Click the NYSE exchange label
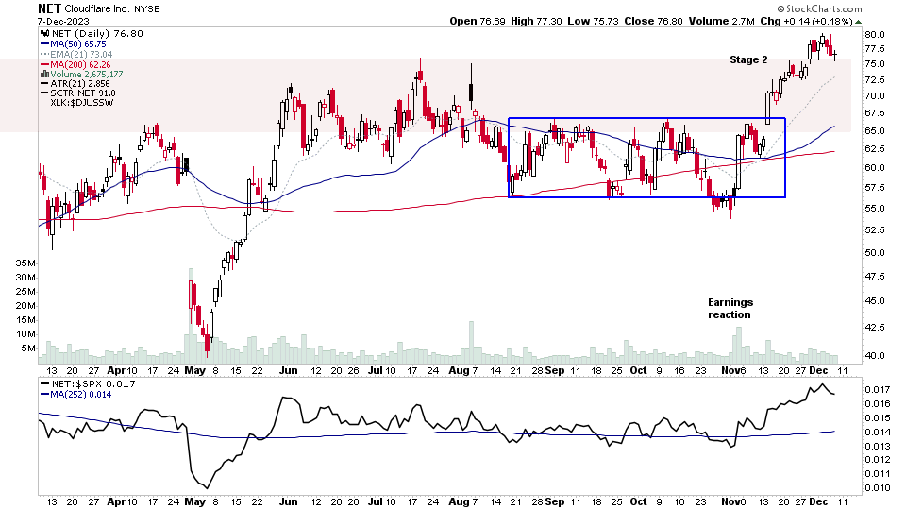 [147, 9]
